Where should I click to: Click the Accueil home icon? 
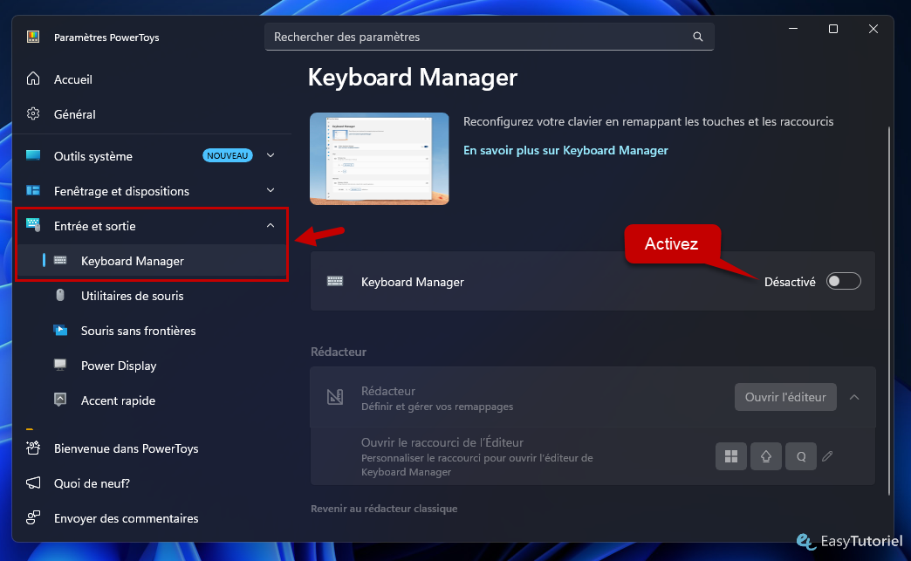33,79
